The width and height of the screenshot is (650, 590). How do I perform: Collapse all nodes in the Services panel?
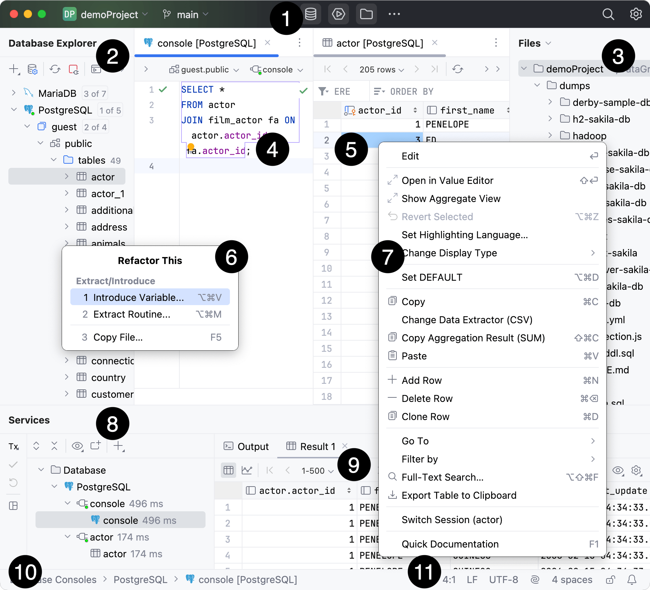(x=54, y=446)
